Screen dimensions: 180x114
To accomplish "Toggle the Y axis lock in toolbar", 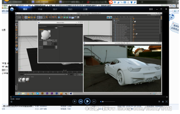I will (x=41, y=17).
